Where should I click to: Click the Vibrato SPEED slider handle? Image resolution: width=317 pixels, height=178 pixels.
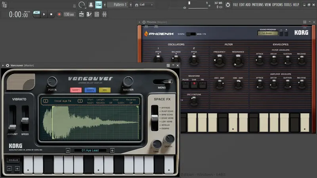pyautogui.click(x=25, y=120)
